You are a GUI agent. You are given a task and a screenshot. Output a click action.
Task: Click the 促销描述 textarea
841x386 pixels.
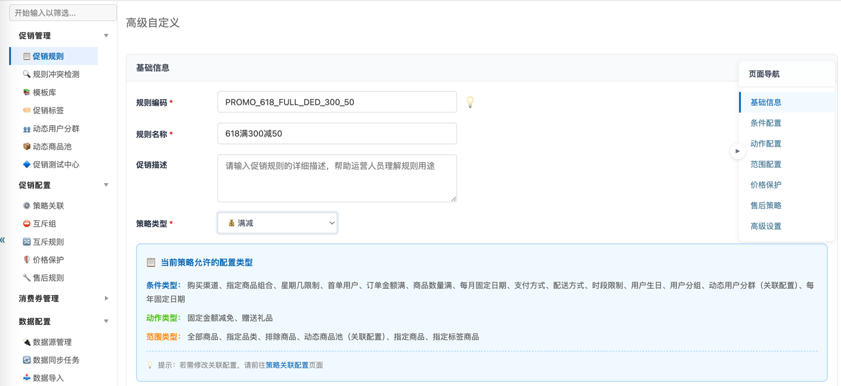[x=337, y=178]
